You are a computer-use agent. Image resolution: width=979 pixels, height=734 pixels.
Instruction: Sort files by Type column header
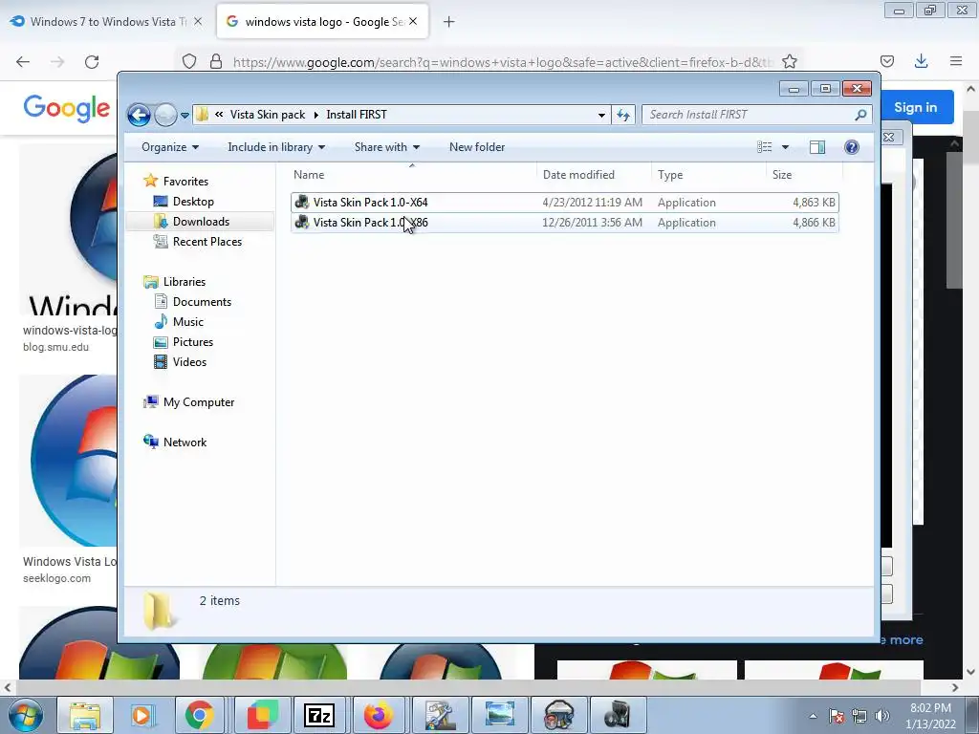[x=708, y=175]
